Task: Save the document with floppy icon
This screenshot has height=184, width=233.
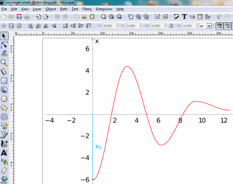Action: [19, 17]
